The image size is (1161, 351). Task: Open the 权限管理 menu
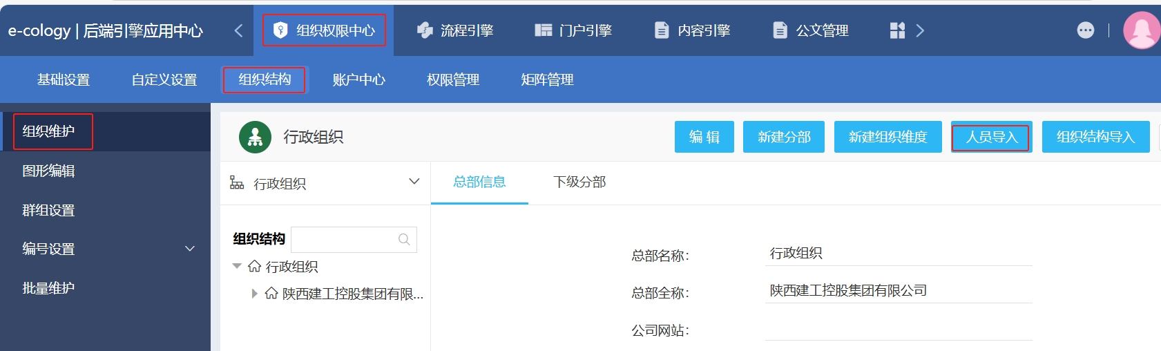tap(452, 79)
